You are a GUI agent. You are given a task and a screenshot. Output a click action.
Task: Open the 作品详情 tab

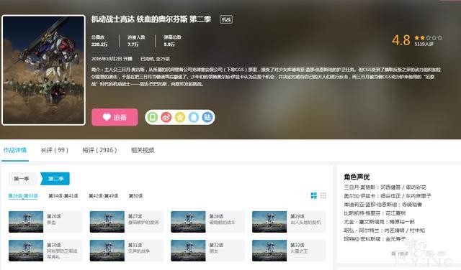15,150
